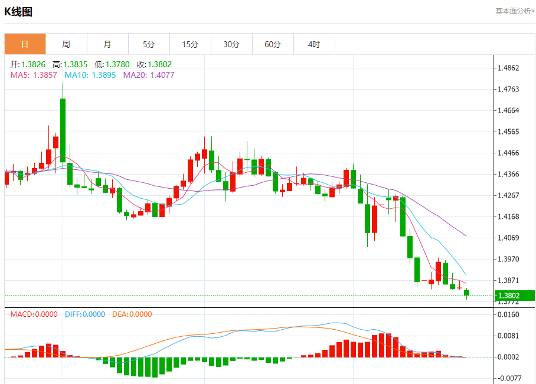
Task: Click the 1.4466 price axis label
Action: point(508,153)
